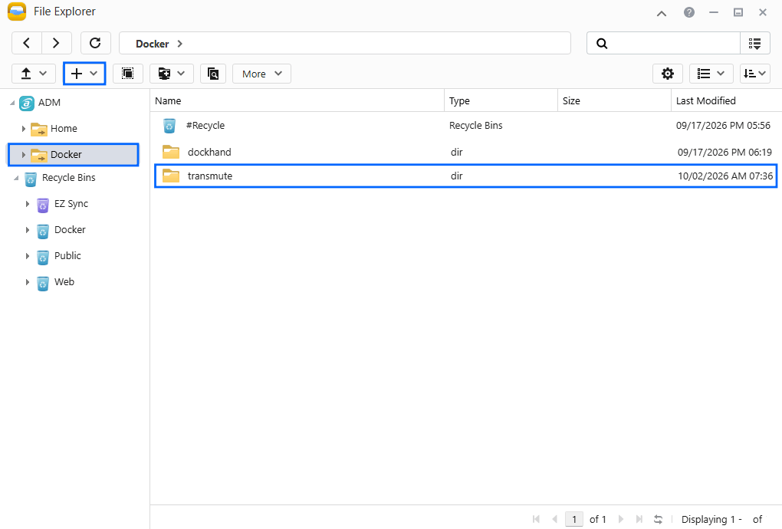Image resolution: width=782 pixels, height=529 pixels.
Task: Select the #Recycle row
Action: [x=466, y=126]
